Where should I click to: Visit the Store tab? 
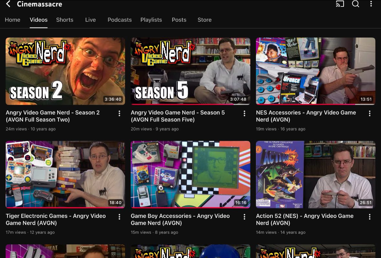[x=204, y=20]
